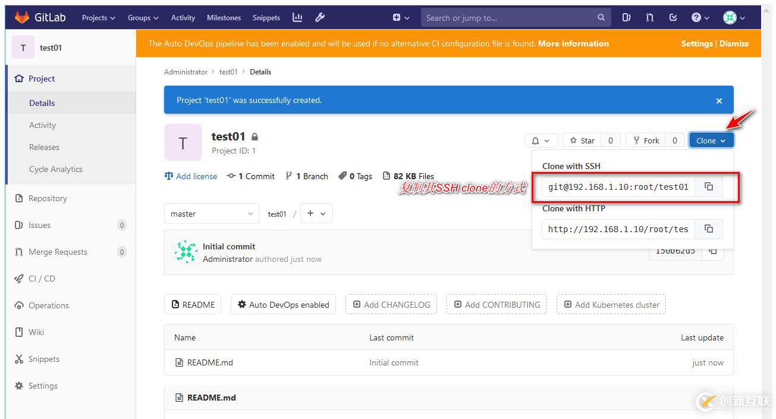Dismiss the Auto DevOps banner
The width and height of the screenshot is (776, 419).
pyautogui.click(x=734, y=43)
